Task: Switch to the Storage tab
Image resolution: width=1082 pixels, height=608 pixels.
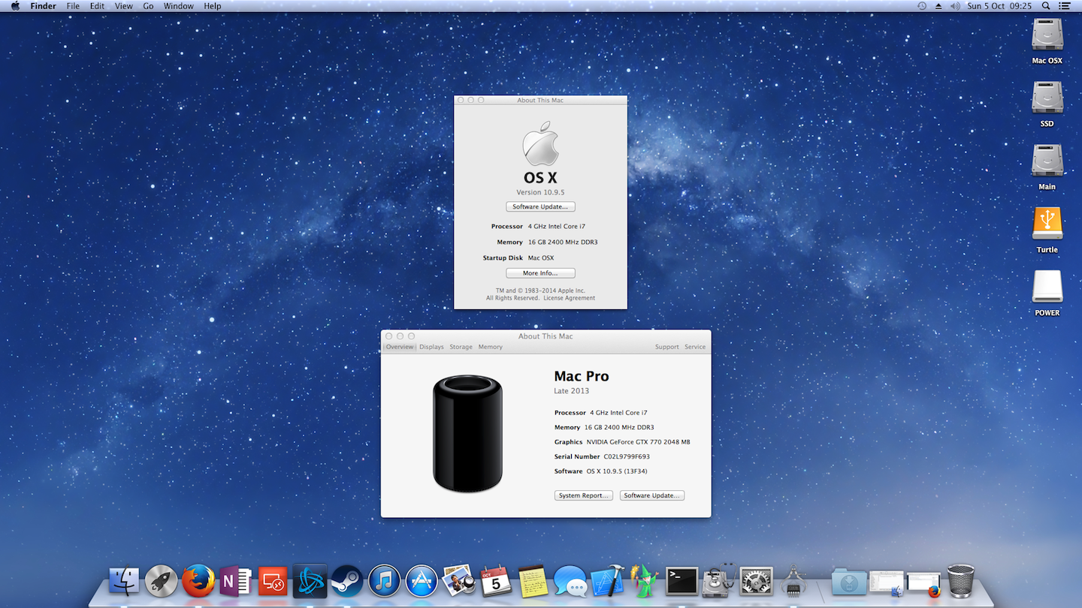Action: point(461,347)
